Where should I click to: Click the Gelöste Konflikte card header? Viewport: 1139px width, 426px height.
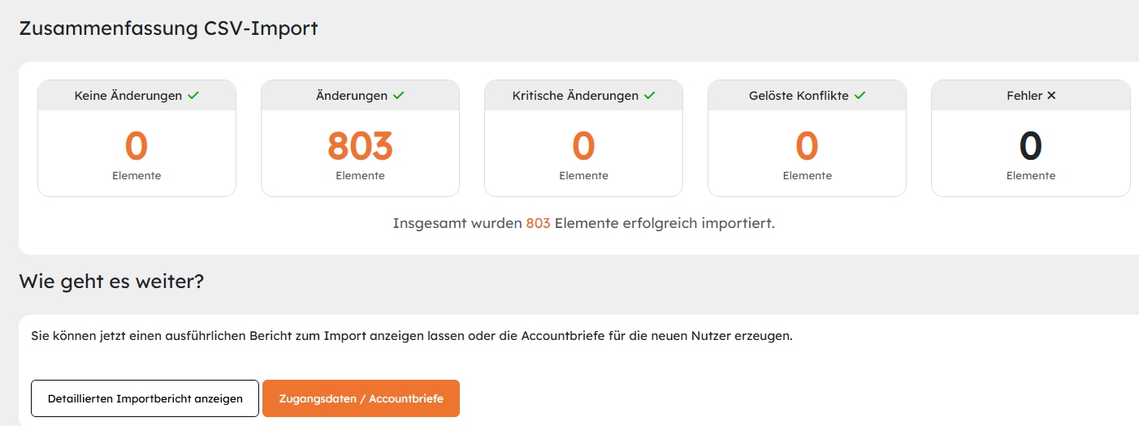(x=807, y=96)
